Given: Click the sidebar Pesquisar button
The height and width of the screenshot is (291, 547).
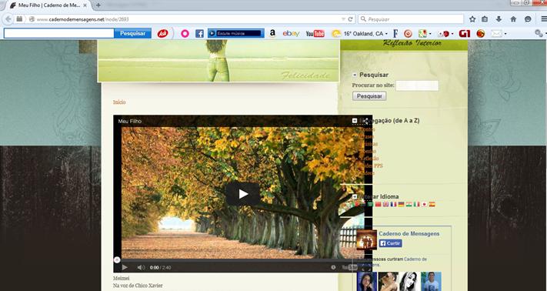Looking at the screenshot, I should [x=369, y=96].
